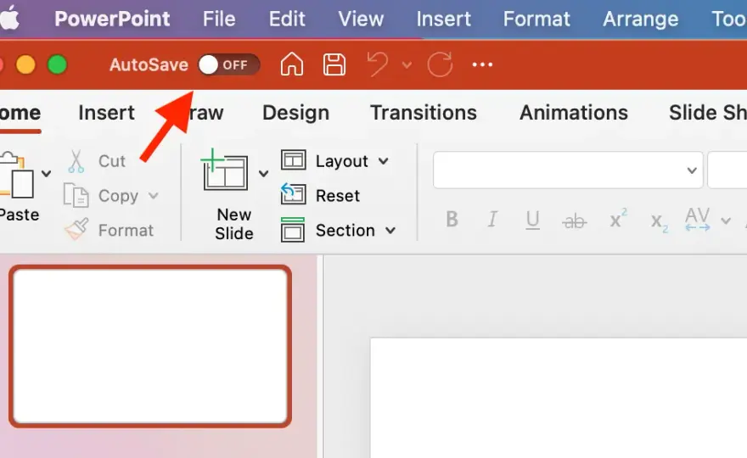
Task: Click the Cut scissors icon
Action: 76,161
